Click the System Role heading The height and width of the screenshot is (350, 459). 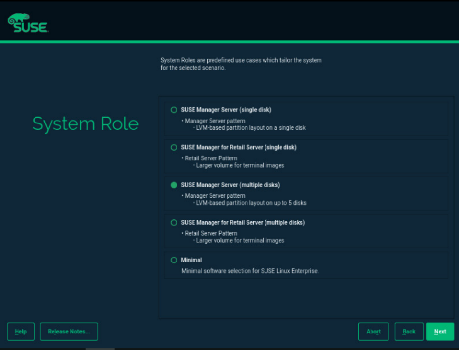click(85, 124)
